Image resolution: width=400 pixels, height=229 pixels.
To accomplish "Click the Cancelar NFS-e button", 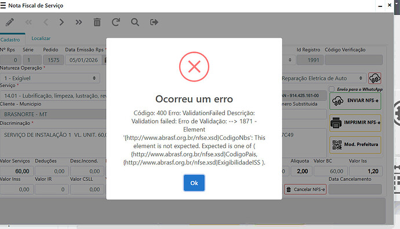I will [306, 189].
